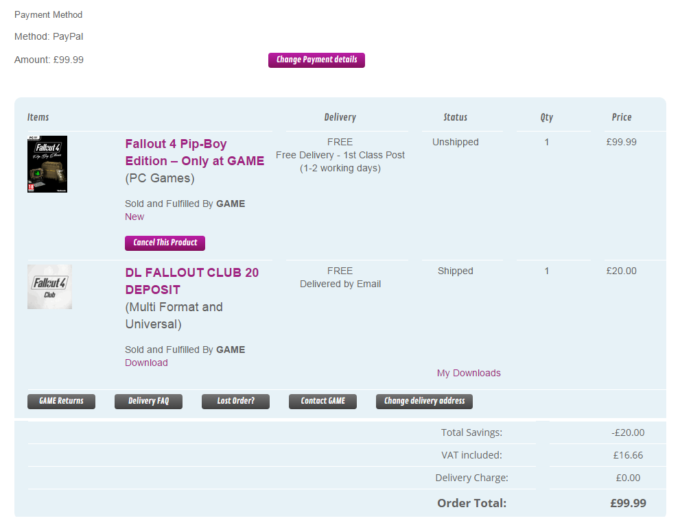This screenshot has height=525, width=680.
Task: Click the (Multi Format and Universal) text
Action: point(174,315)
